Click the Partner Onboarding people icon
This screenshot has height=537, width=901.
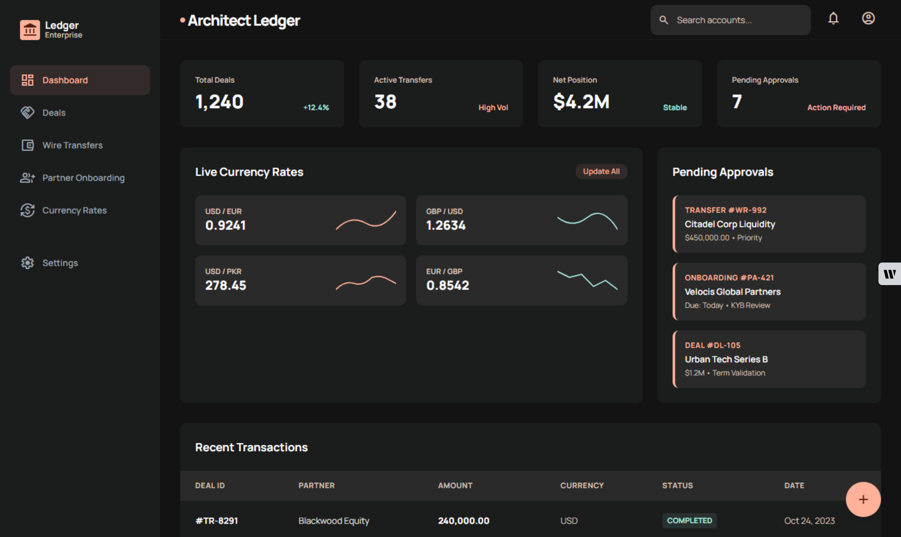(x=28, y=178)
